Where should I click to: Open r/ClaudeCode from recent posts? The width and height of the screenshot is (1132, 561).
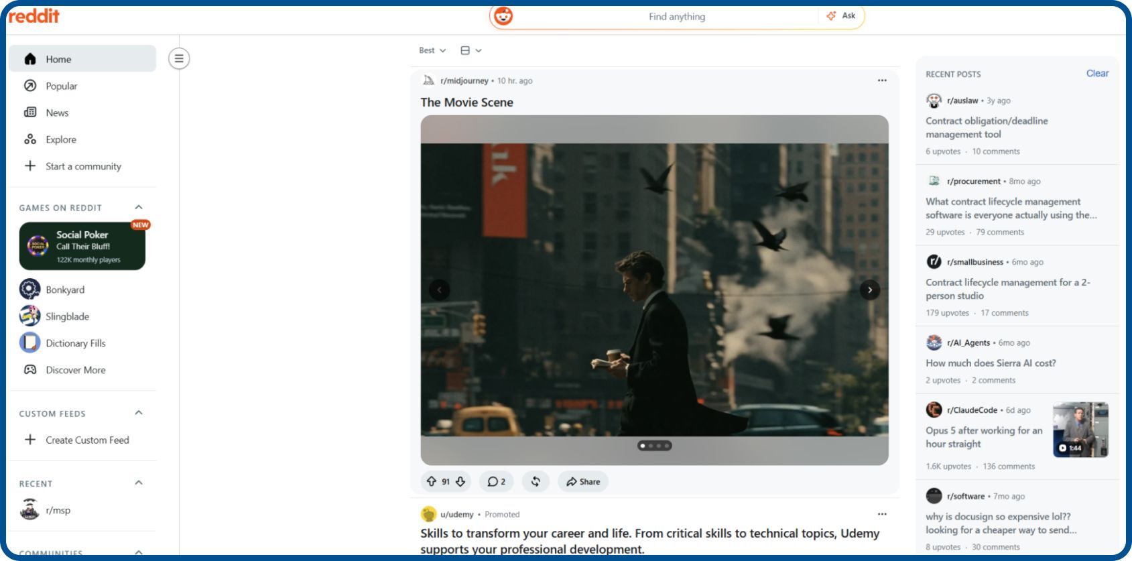pos(972,410)
